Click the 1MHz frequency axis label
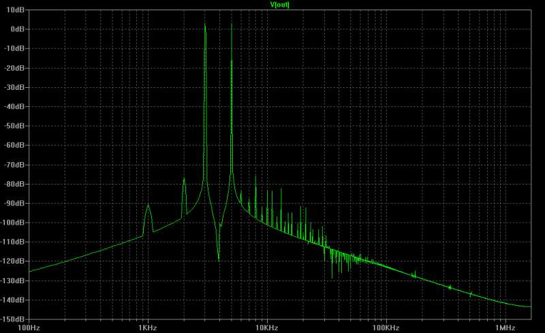Image resolution: width=545 pixels, height=333 pixels. click(x=505, y=328)
